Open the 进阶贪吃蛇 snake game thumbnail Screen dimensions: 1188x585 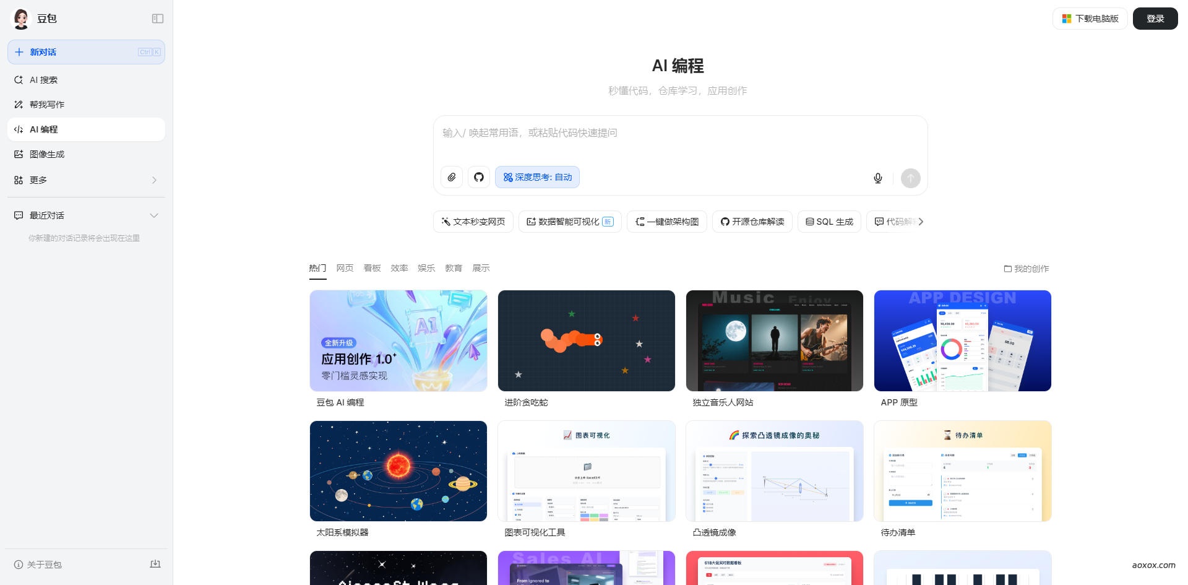587,340
